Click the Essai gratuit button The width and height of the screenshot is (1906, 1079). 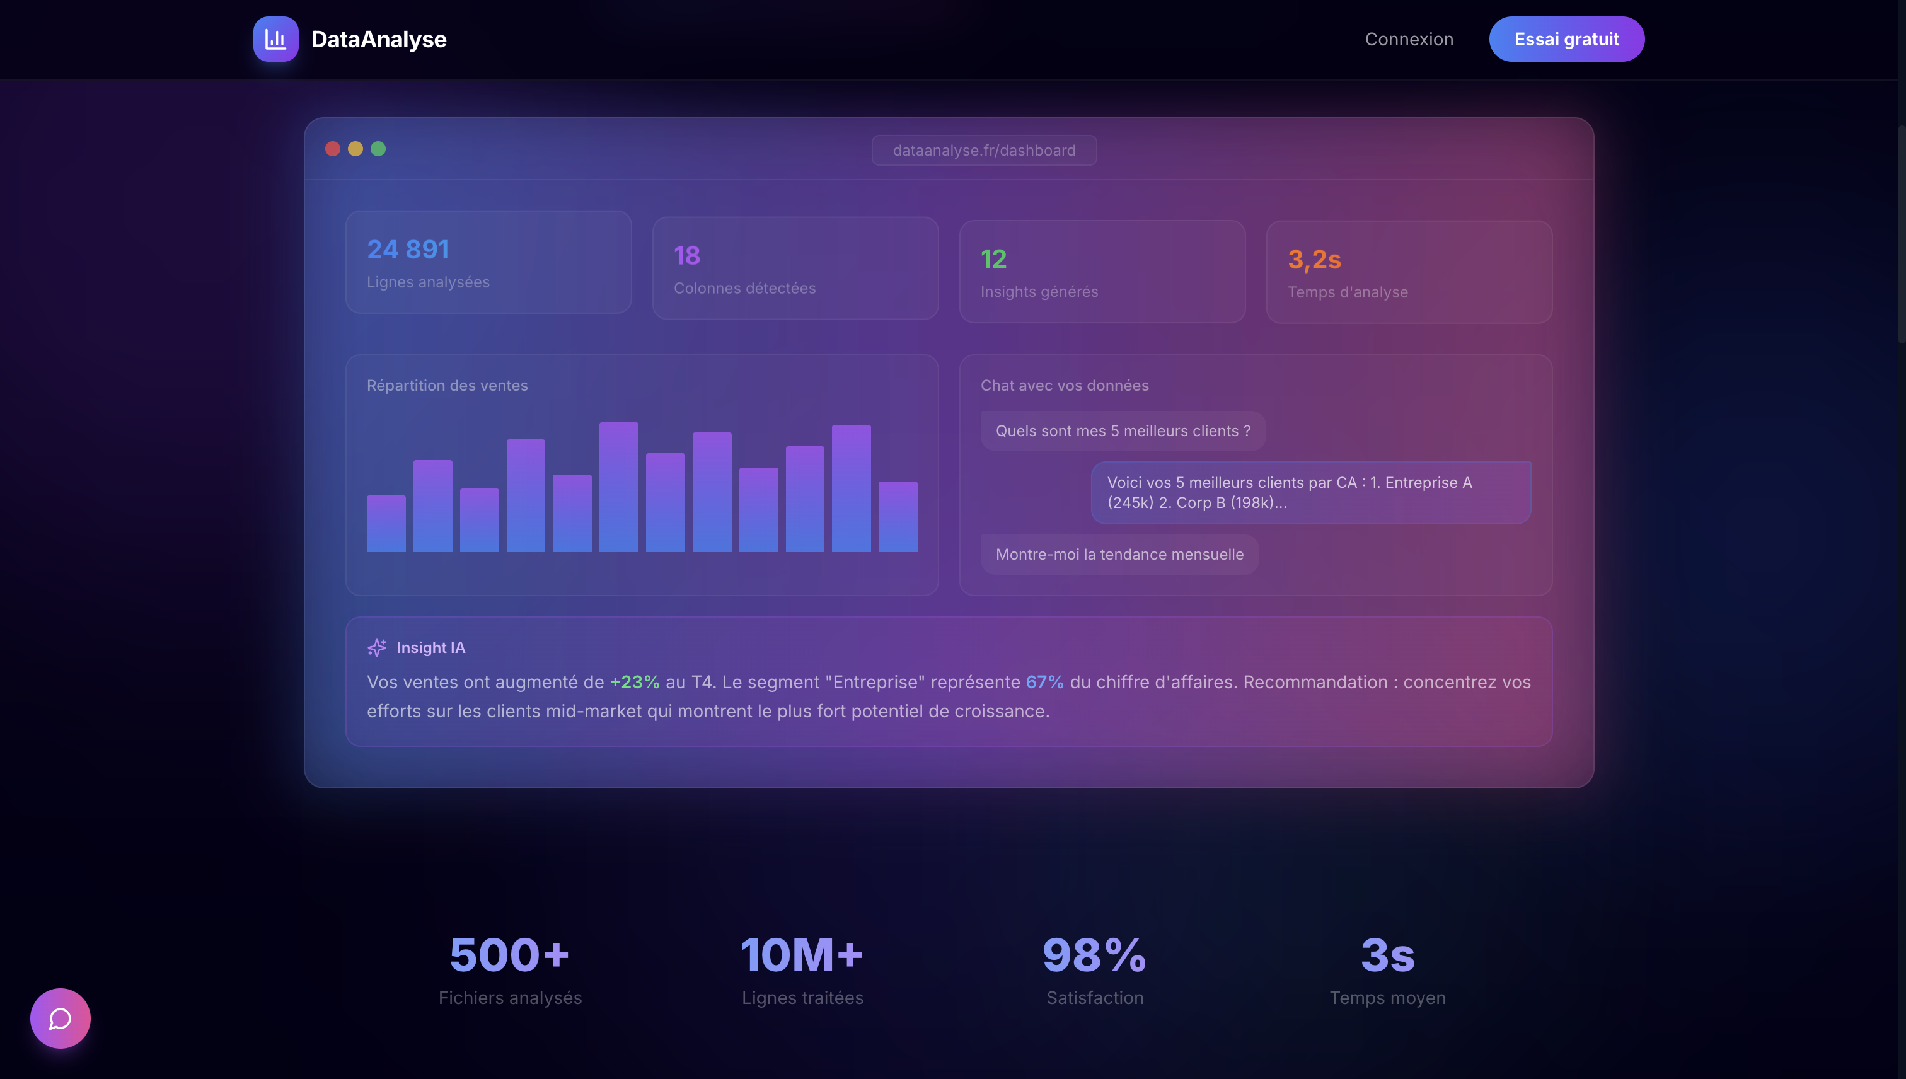pos(1567,38)
